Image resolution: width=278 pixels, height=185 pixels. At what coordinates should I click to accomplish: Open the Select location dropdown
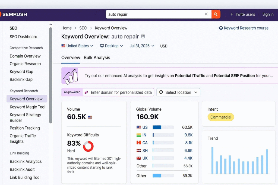pos(178,92)
